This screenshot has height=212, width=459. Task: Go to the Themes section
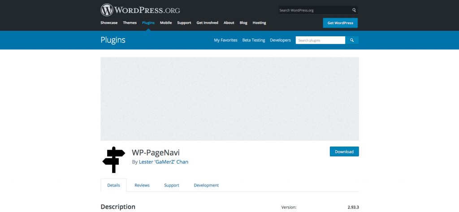(x=130, y=22)
